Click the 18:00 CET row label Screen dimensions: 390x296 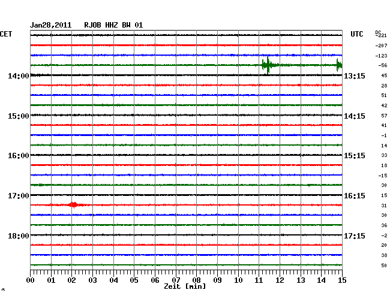click(x=19, y=235)
